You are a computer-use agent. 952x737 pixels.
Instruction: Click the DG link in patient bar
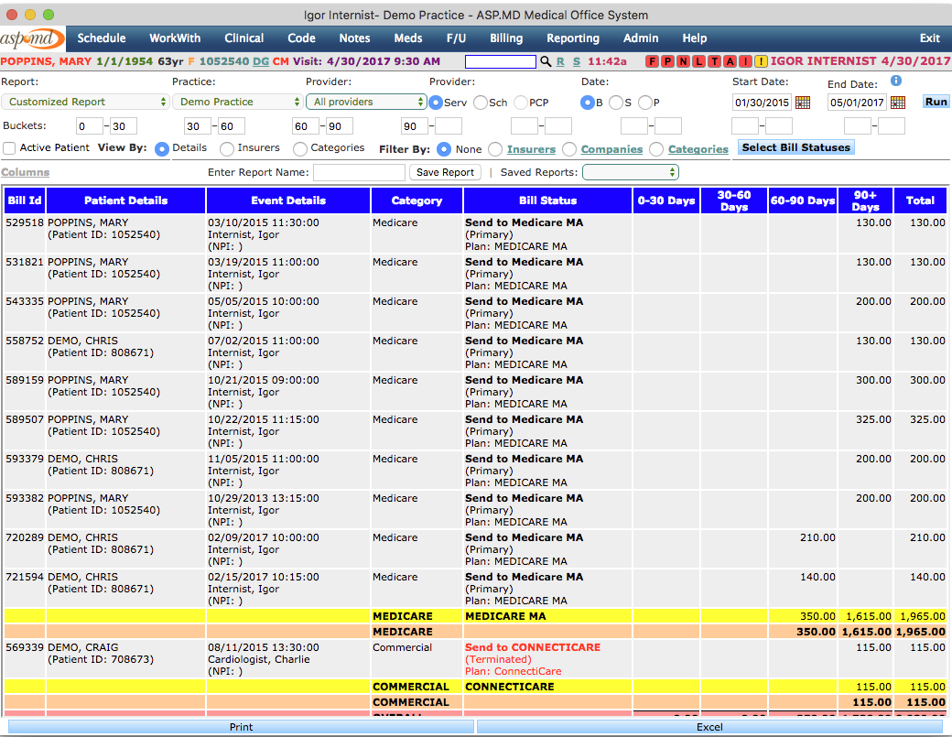[261, 61]
